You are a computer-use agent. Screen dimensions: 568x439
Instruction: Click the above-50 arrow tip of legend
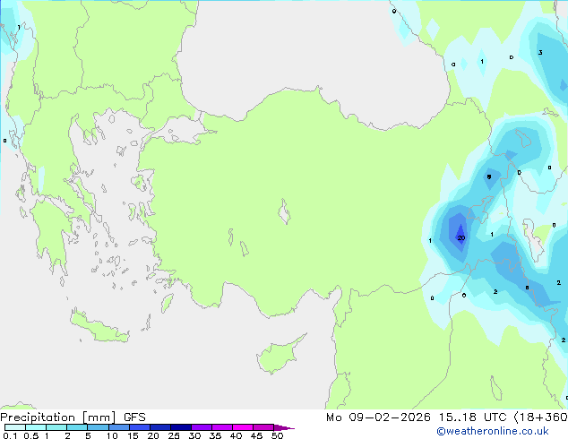[x=284, y=427]
